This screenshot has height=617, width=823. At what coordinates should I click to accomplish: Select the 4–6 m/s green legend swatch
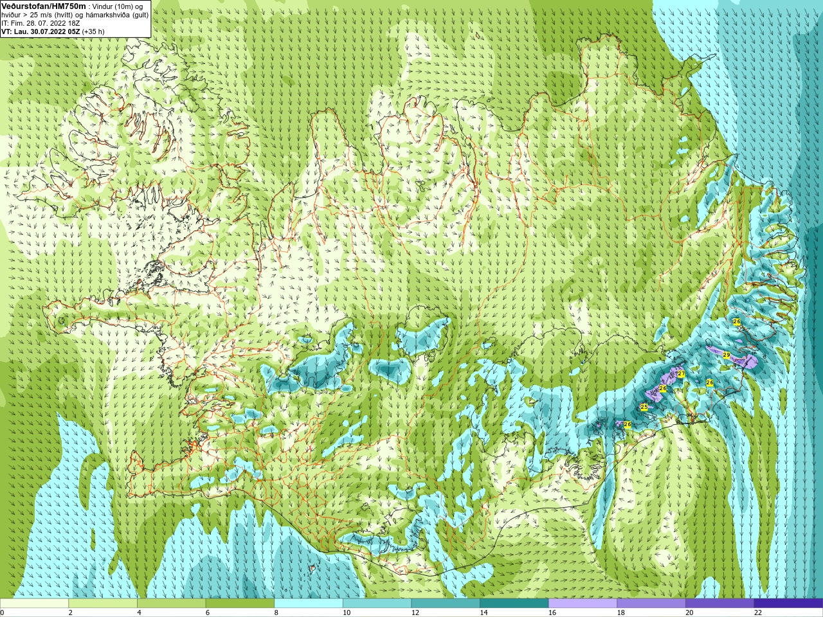[171, 604]
